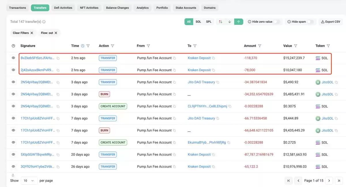Remove the Flow: out filter chip

56,33
